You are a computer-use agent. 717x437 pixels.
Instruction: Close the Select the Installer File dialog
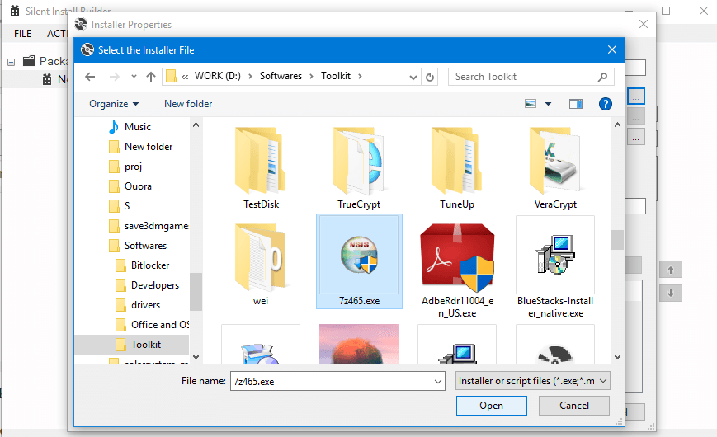pyautogui.click(x=612, y=49)
